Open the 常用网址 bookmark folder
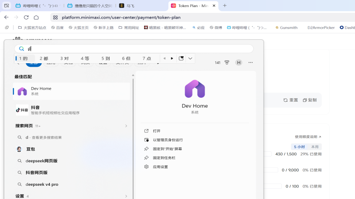 coord(129,27)
